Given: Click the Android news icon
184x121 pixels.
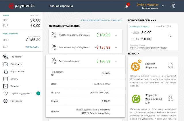Looking at the screenshot, I should pos(136,99).
